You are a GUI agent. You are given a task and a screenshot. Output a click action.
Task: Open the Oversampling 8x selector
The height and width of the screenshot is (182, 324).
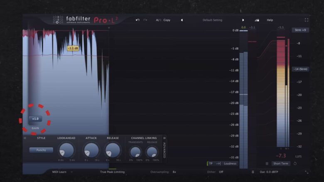(163, 172)
